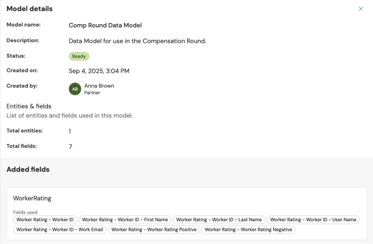Select the Worker ID - Last Name chip
The image size is (373, 244).
click(219, 220)
